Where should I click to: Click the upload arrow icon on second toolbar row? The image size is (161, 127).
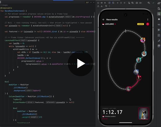98,6
